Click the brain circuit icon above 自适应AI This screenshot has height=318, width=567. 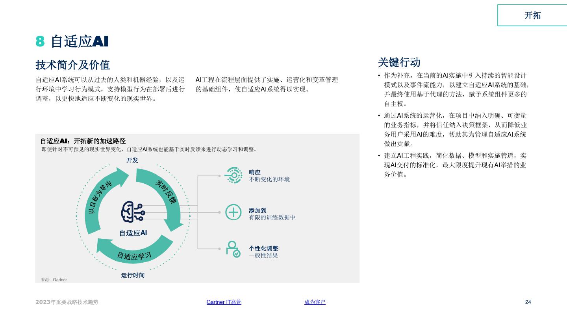133,212
